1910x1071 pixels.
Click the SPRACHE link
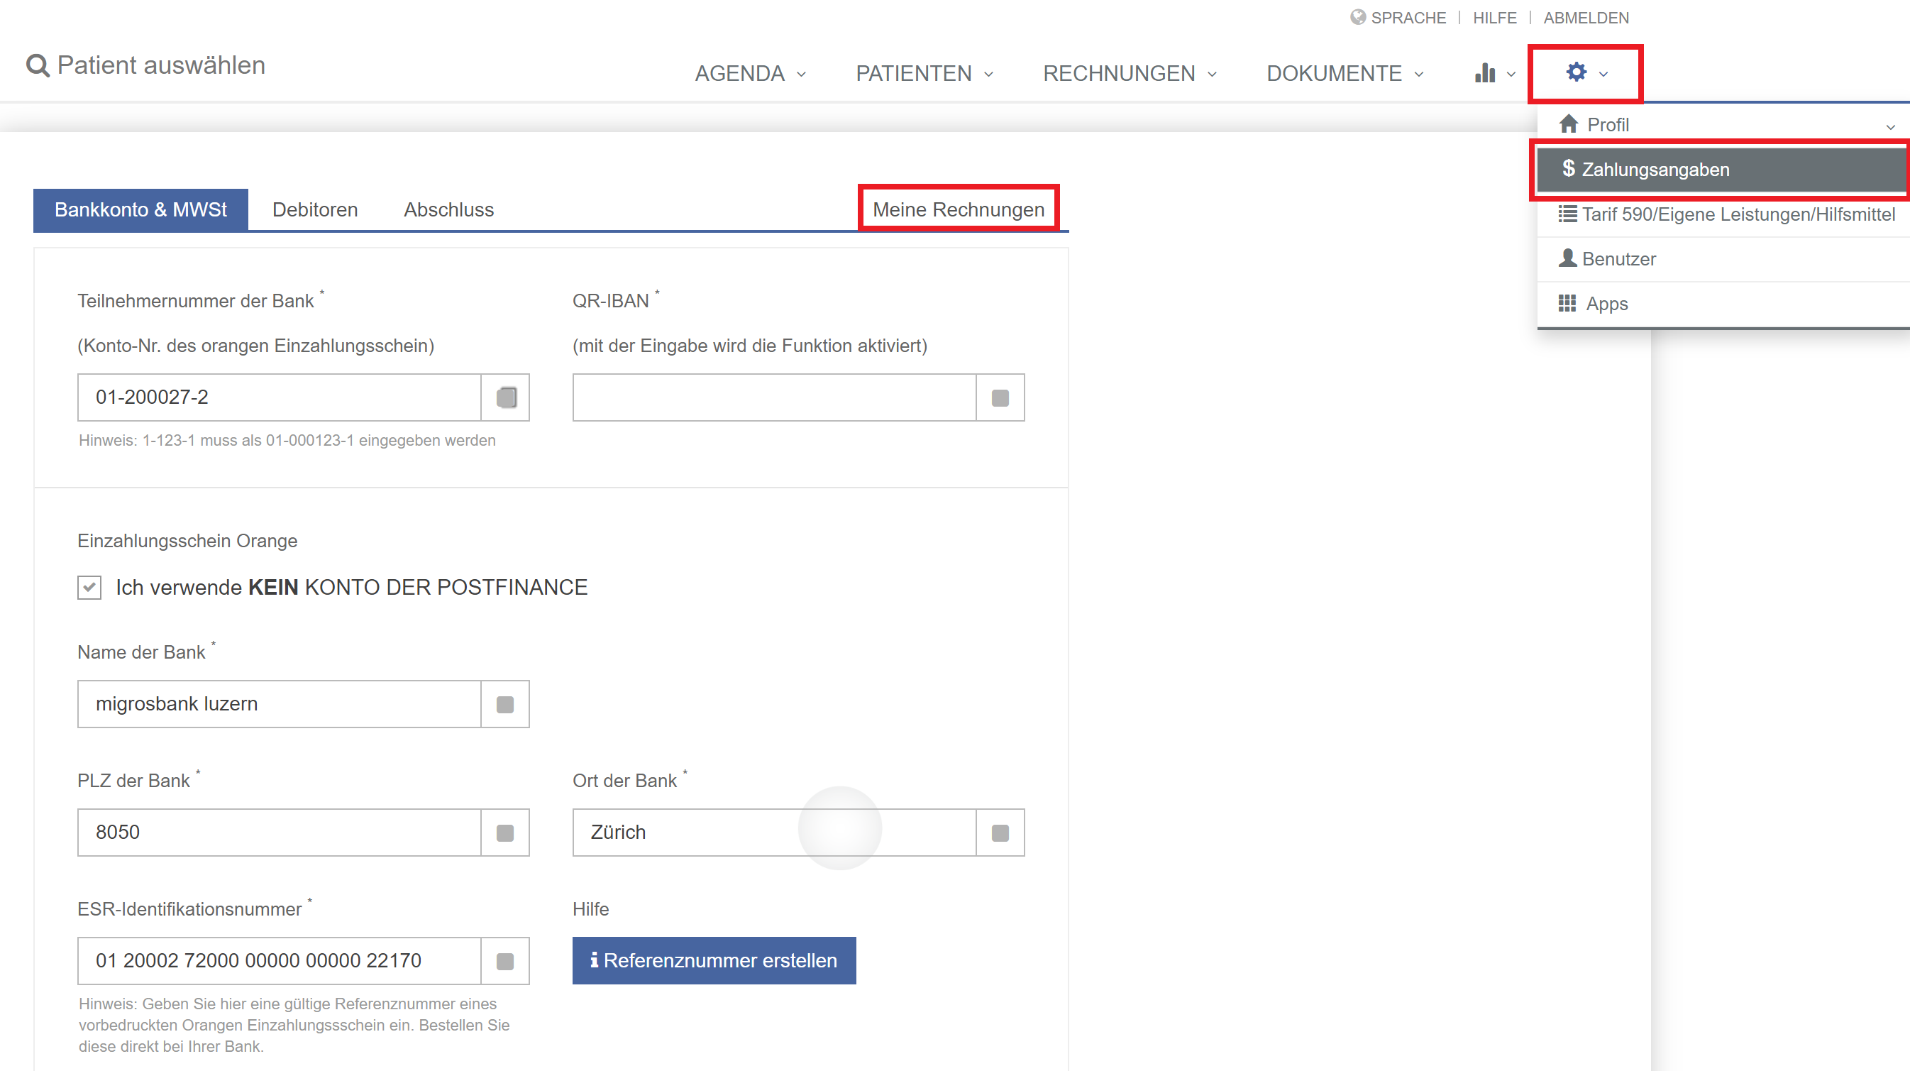coord(1408,18)
